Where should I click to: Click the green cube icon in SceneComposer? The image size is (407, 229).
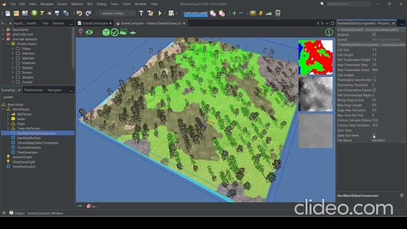(106, 32)
